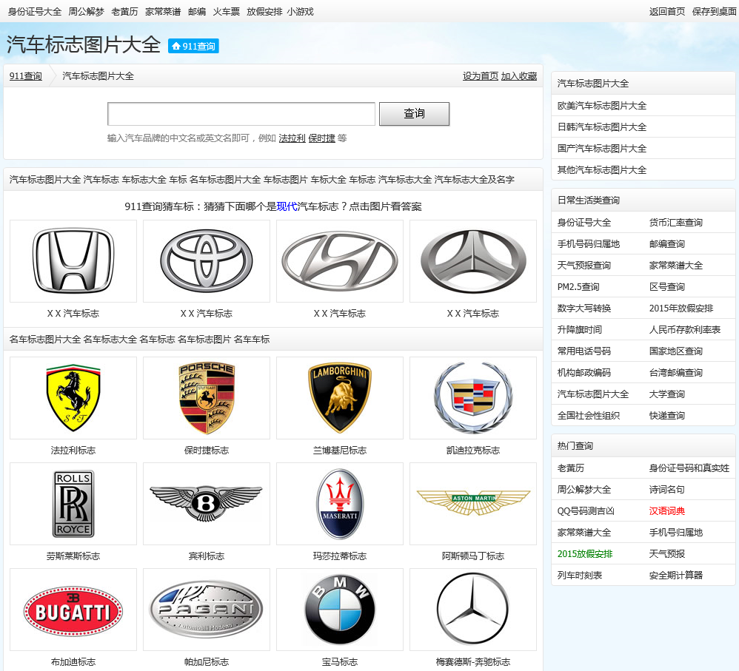Click 宾利标志 caption link
This screenshot has width=739, height=671.
[207, 556]
